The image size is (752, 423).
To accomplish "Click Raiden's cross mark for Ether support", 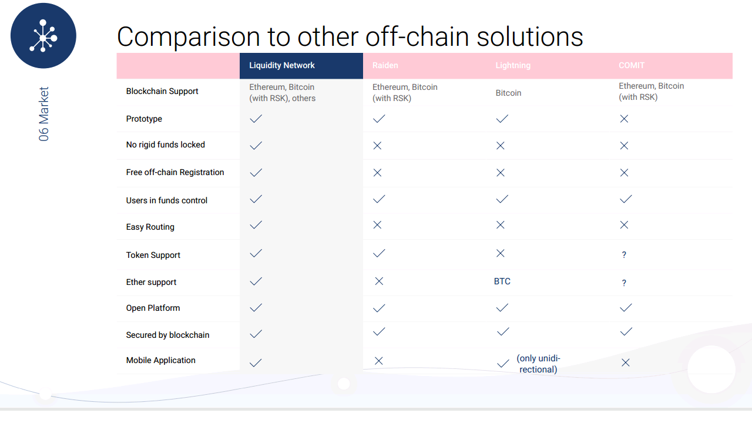I will tap(379, 281).
